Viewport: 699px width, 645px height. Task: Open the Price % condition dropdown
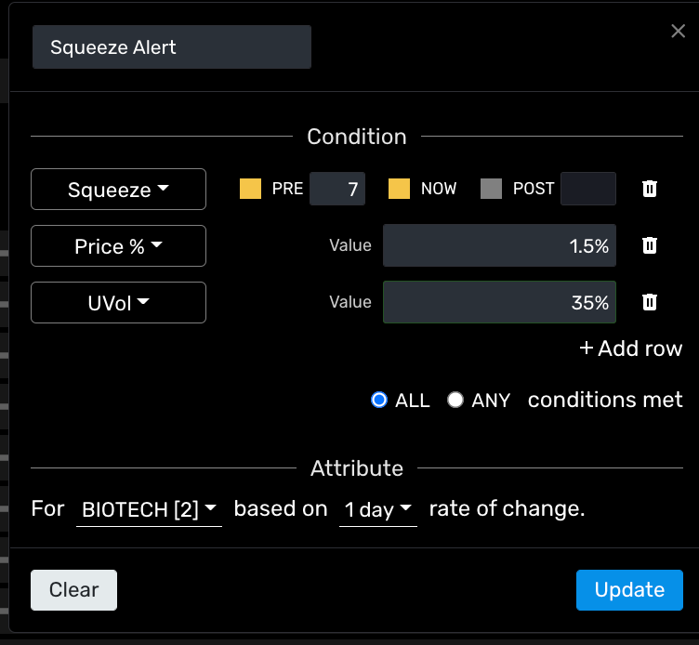[118, 246]
